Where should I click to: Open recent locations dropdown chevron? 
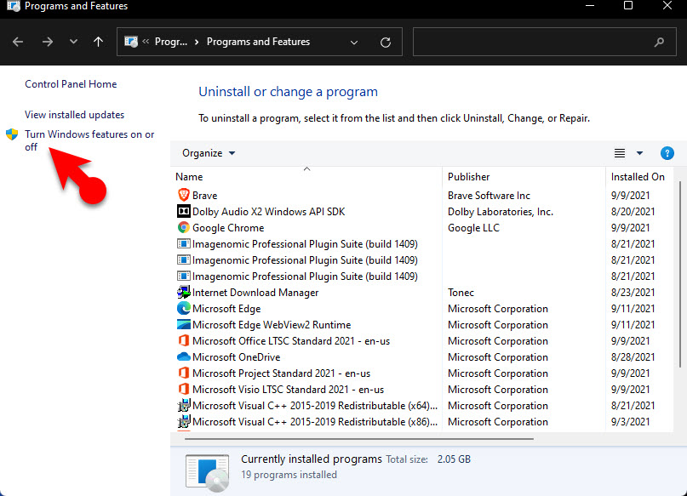(x=73, y=42)
